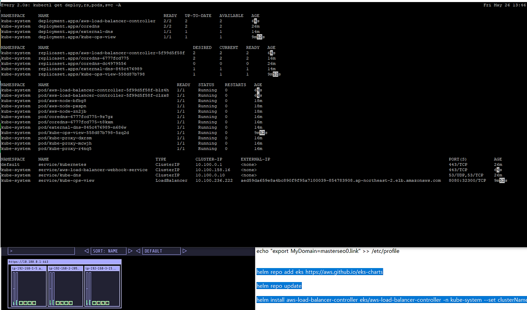Screen dimensions: 527x310
Task: Click the echo export MyDomain line
Action: coord(328,251)
